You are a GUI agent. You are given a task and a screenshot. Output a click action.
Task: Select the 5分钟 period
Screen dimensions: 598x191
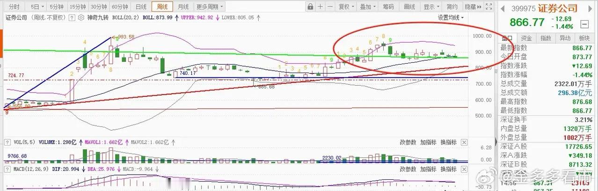[x=57, y=7]
